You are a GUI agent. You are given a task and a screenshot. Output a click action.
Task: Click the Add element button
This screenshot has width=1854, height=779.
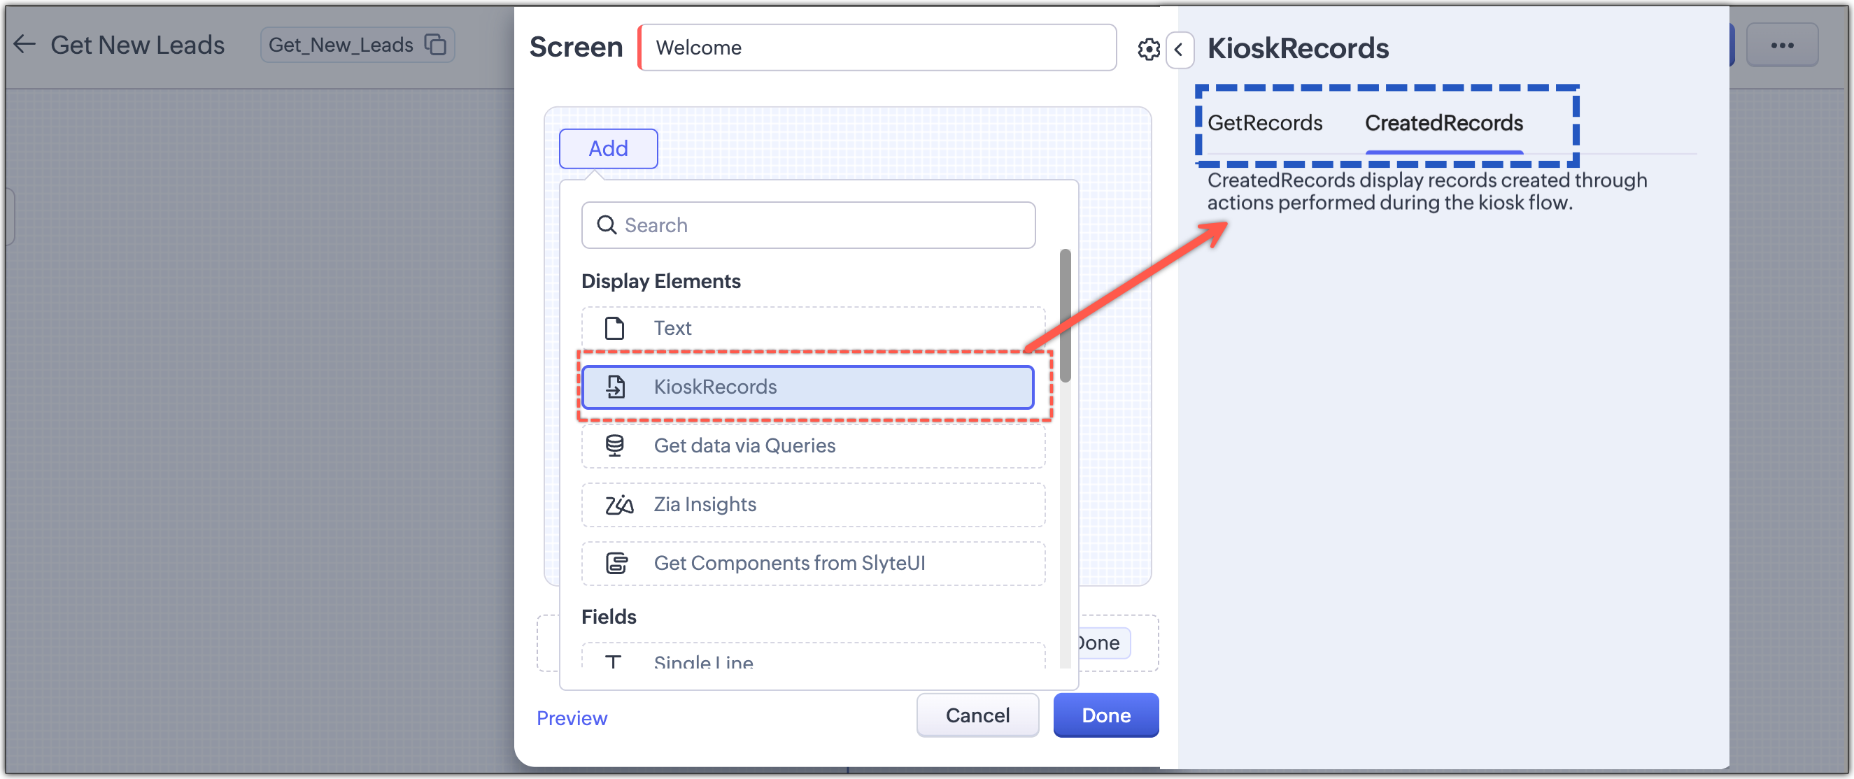(608, 149)
